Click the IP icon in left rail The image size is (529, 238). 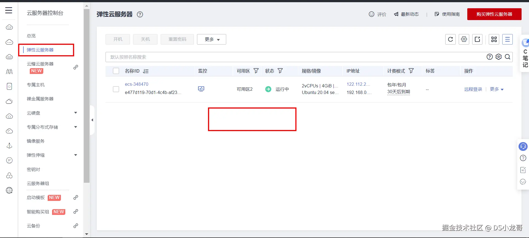click(x=9, y=160)
